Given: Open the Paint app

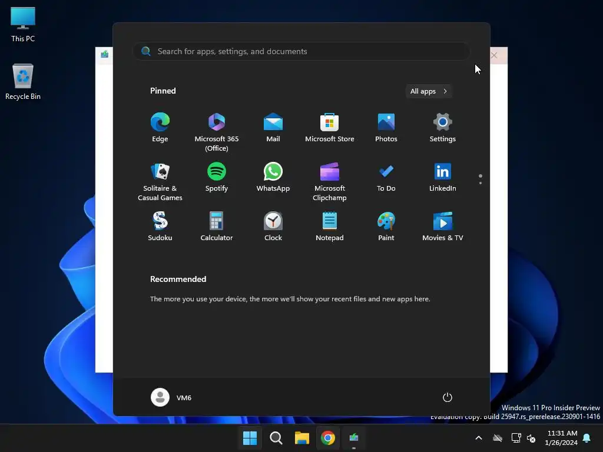Looking at the screenshot, I should click(x=386, y=227).
